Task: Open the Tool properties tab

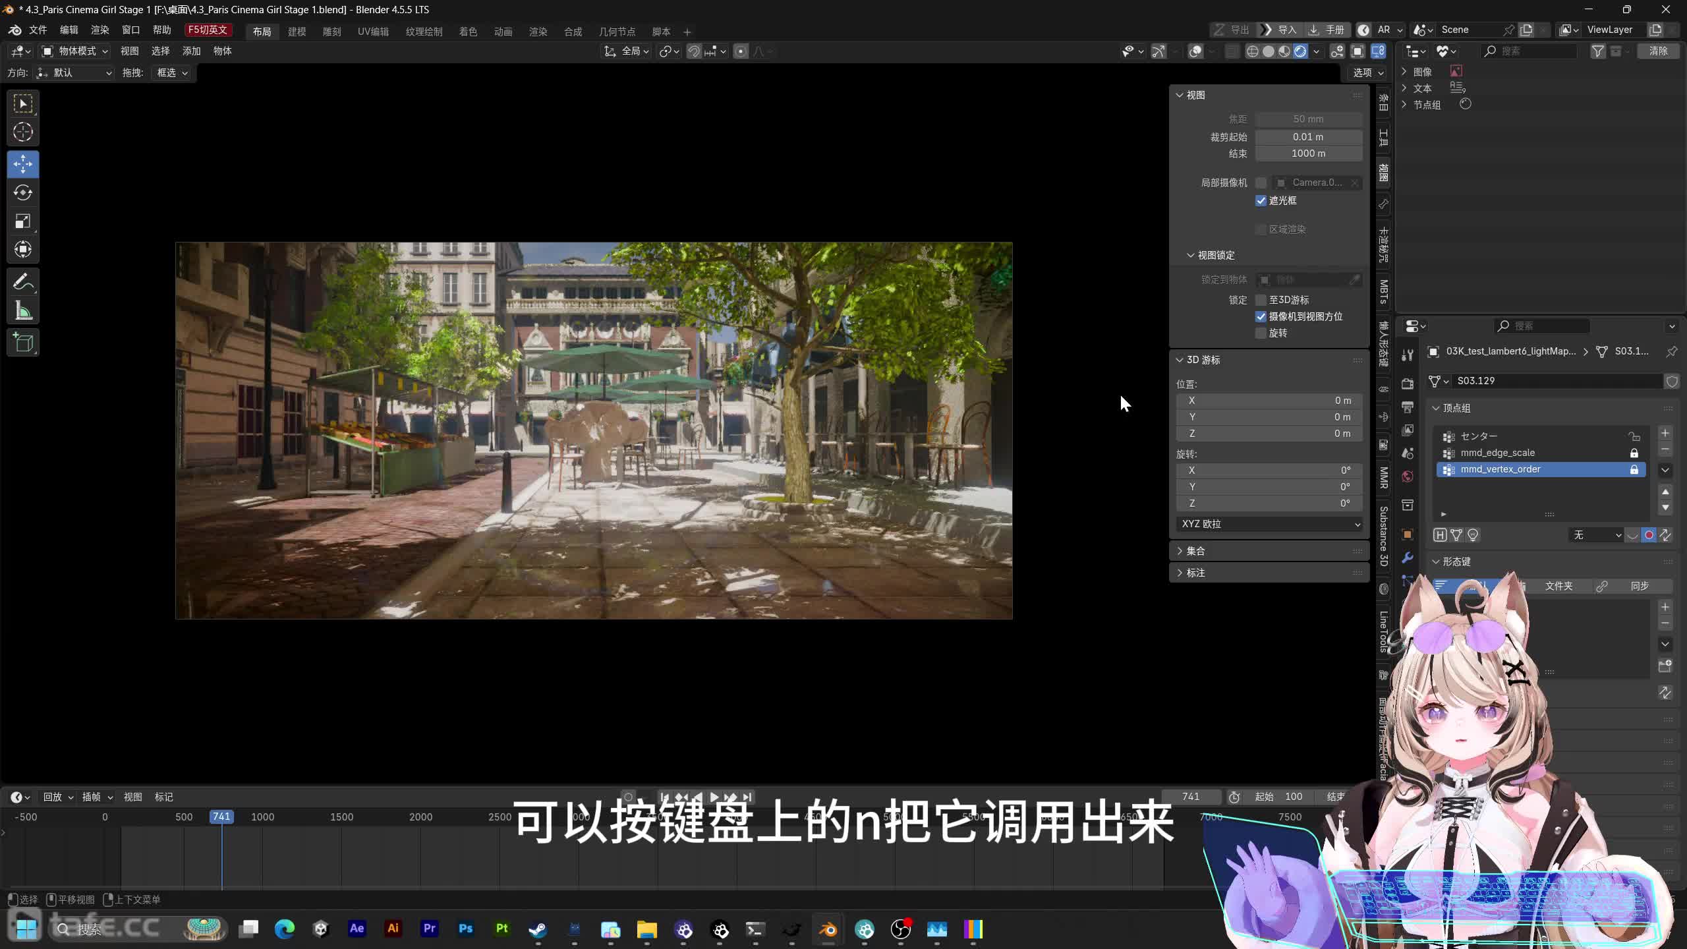Action: click(1408, 355)
